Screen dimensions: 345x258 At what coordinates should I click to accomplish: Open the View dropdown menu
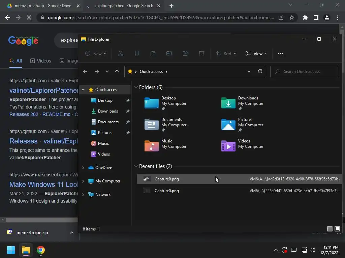[256, 53]
